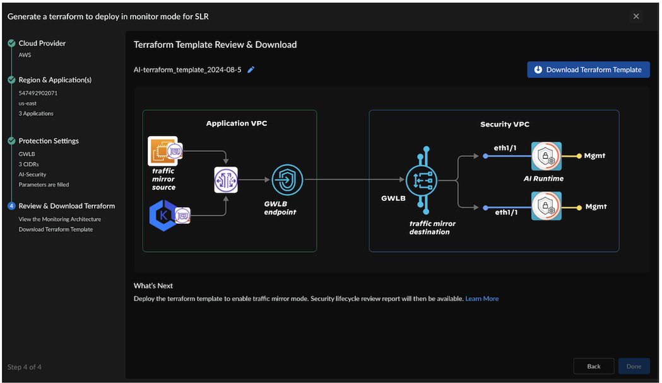This screenshot has height=383, width=662.
Task: Select the GWLB load balancer icon
Action: pyautogui.click(x=421, y=181)
